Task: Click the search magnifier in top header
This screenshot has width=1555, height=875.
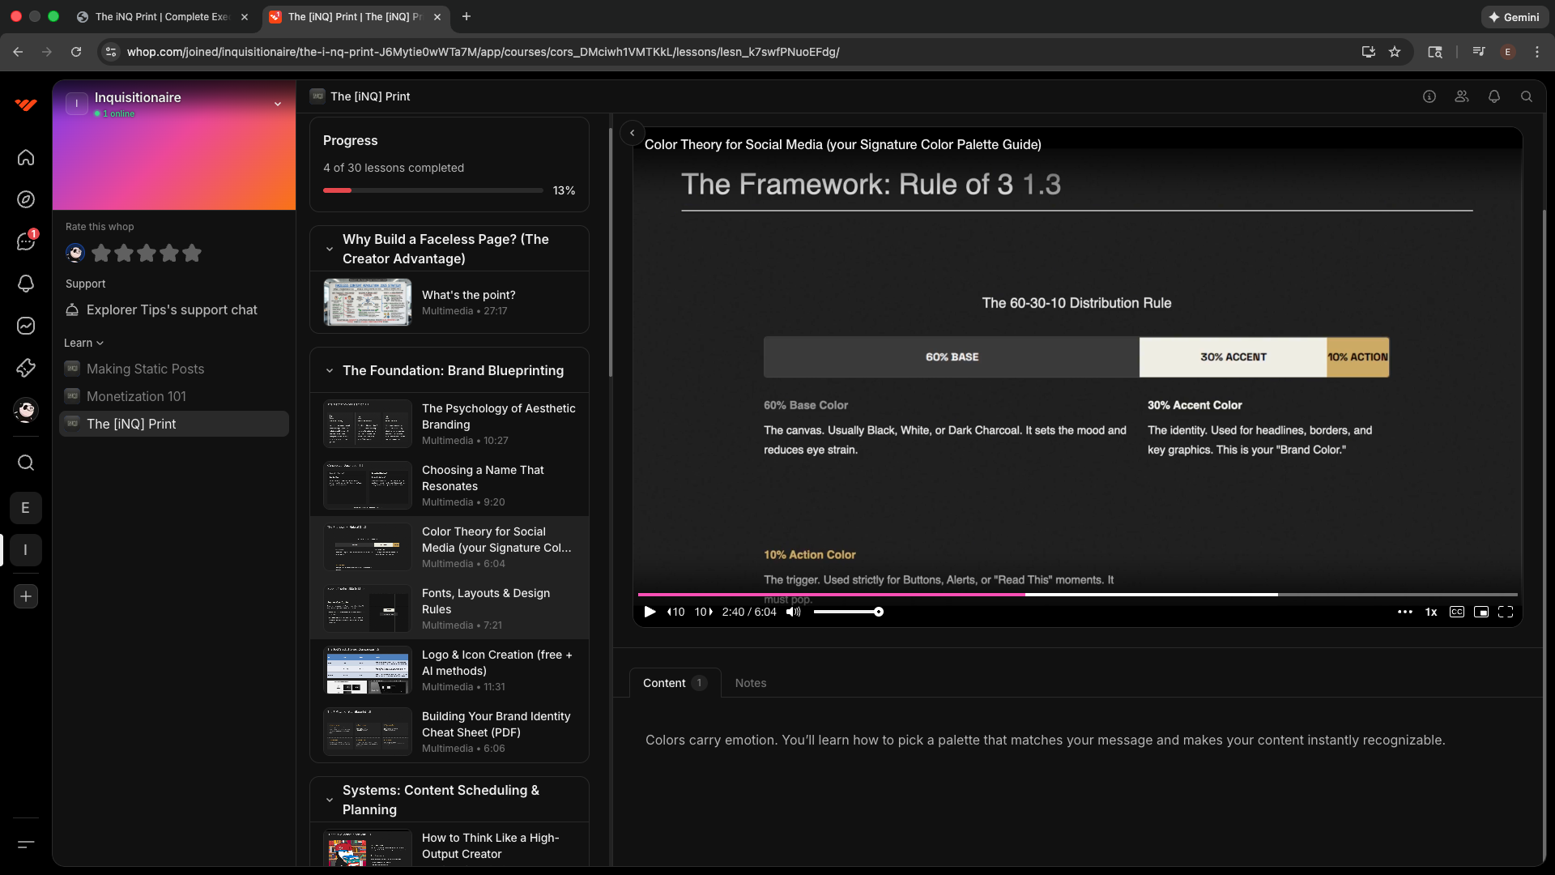Action: pos(1526,96)
